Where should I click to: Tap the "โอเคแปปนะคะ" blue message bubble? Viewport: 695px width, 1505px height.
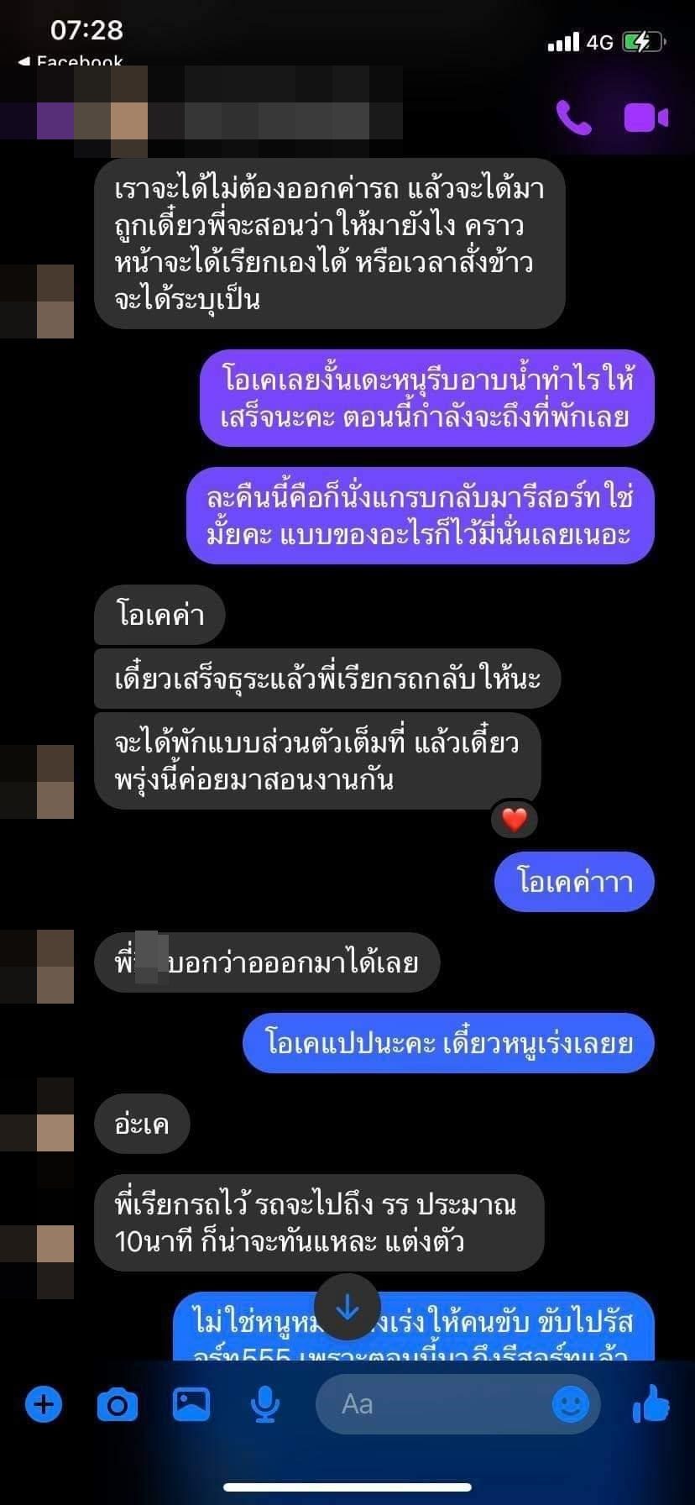click(448, 1043)
